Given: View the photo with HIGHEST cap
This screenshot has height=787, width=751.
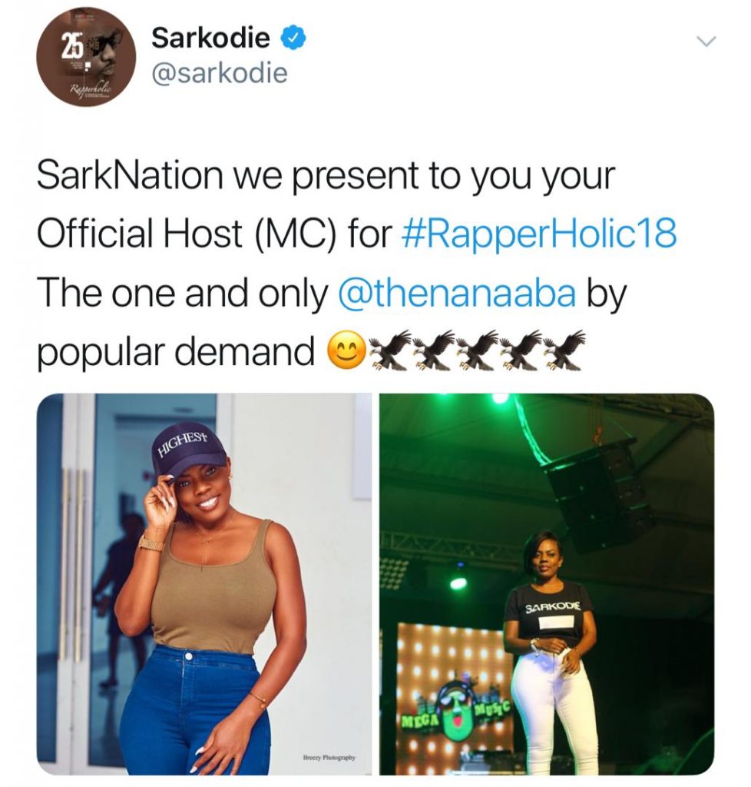Looking at the screenshot, I should click(204, 584).
